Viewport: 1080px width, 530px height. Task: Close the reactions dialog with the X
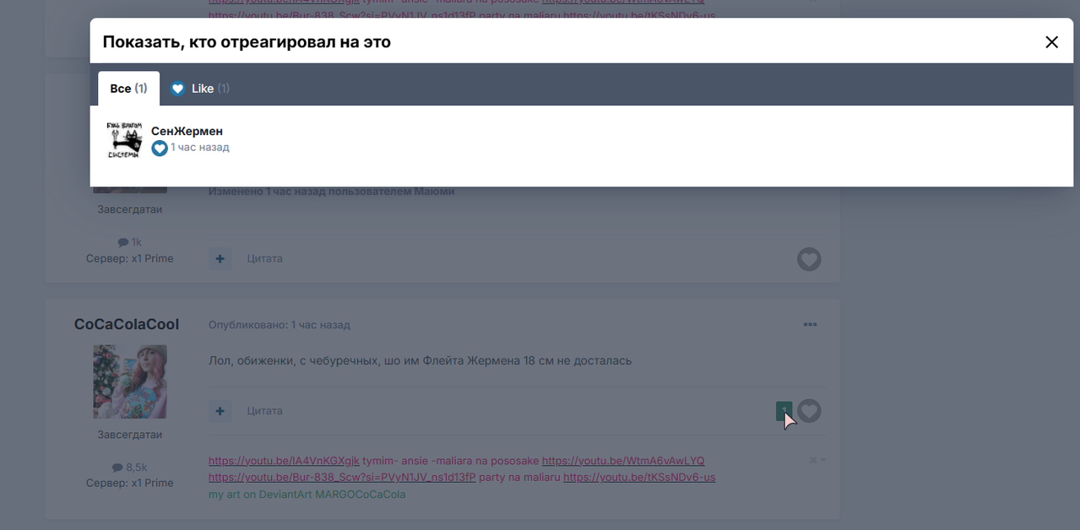pyautogui.click(x=1051, y=42)
